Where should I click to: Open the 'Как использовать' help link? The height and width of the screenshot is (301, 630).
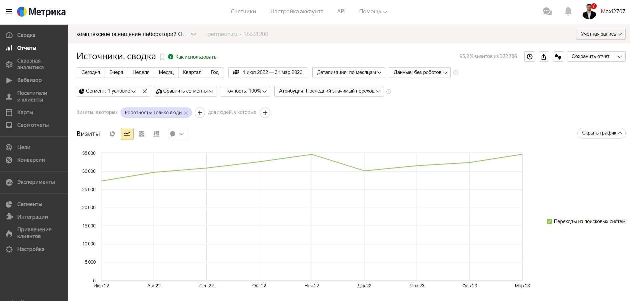click(196, 57)
